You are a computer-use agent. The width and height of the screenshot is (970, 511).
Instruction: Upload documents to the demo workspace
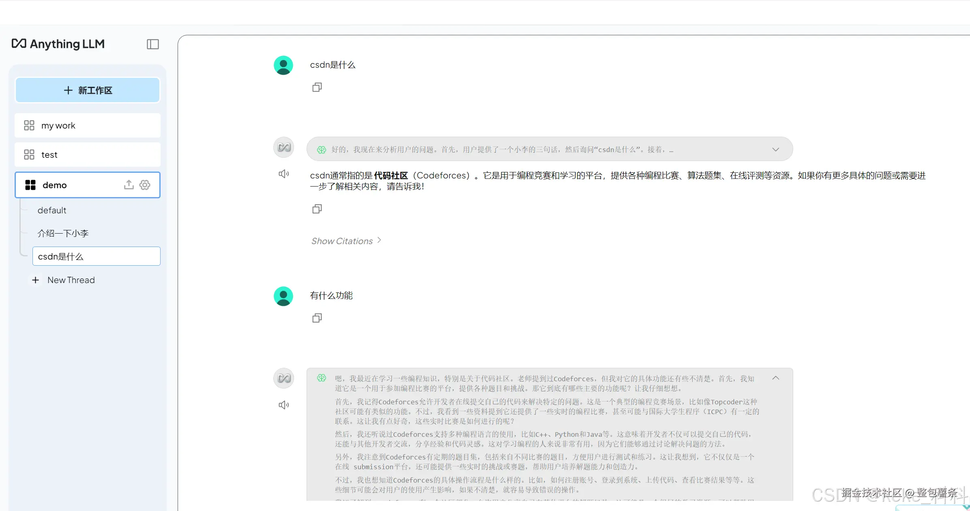(x=129, y=185)
